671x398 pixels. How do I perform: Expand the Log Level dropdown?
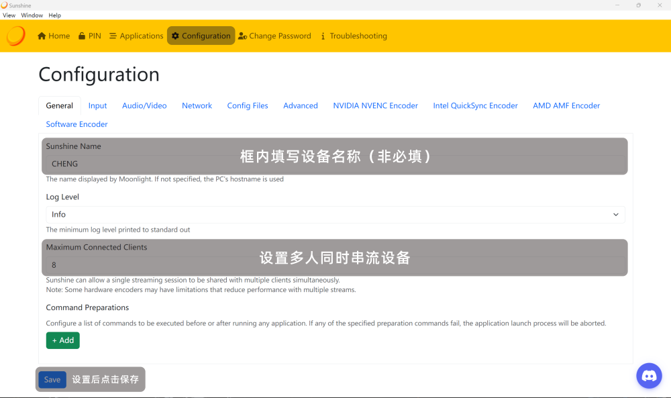point(335,214)
